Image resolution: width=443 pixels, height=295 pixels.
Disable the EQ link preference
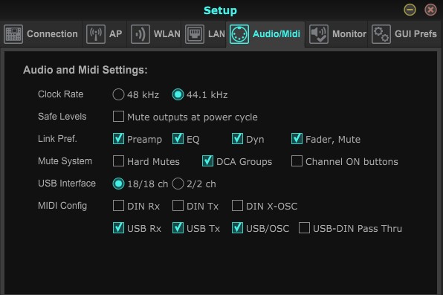(178, 139)
